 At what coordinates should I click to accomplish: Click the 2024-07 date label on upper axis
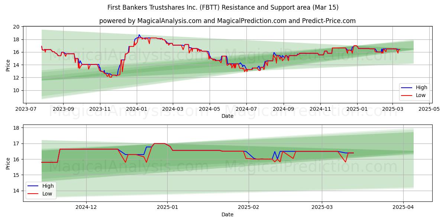[246, 109]
